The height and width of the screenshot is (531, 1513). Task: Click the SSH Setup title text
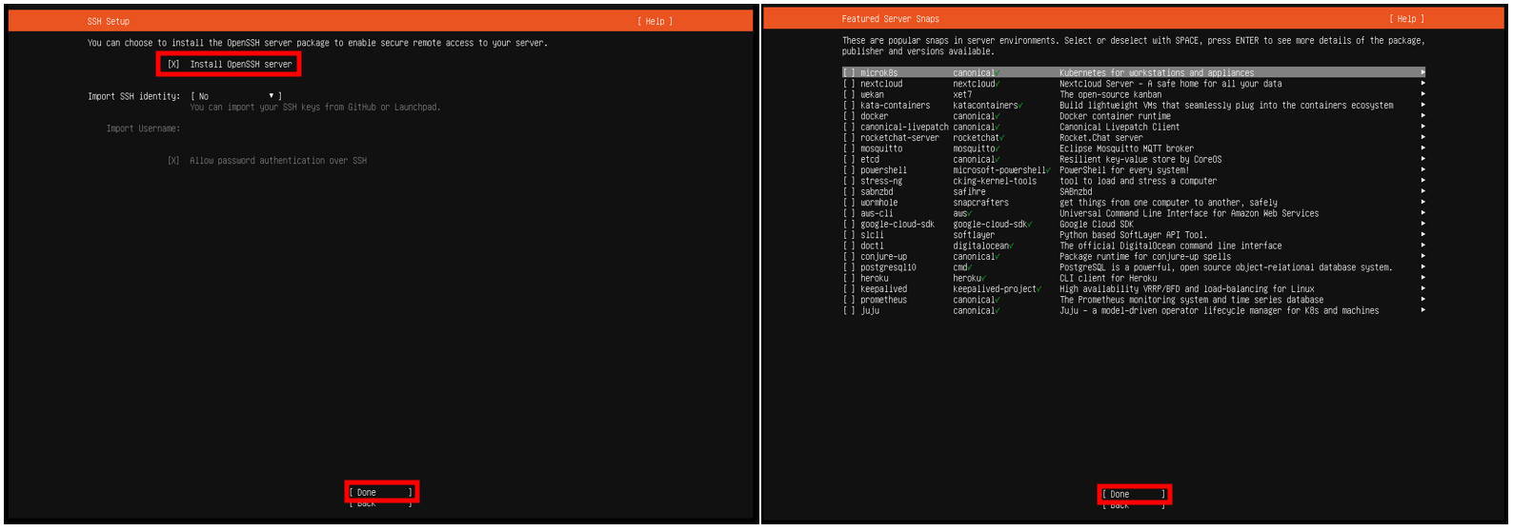coord(109,21)
